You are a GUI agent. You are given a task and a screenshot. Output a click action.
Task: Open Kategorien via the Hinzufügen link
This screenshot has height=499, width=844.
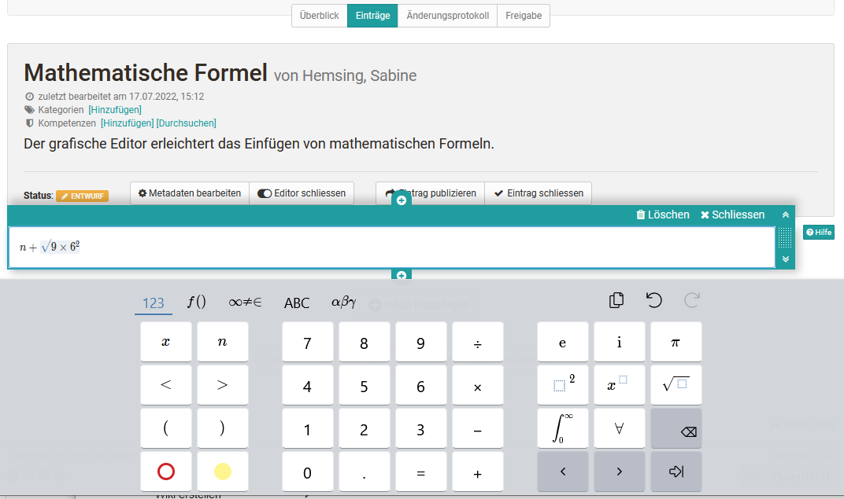[115, 109]
